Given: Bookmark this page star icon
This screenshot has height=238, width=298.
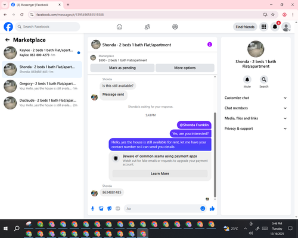Looking at the screenshot, I should pos(273,14).
